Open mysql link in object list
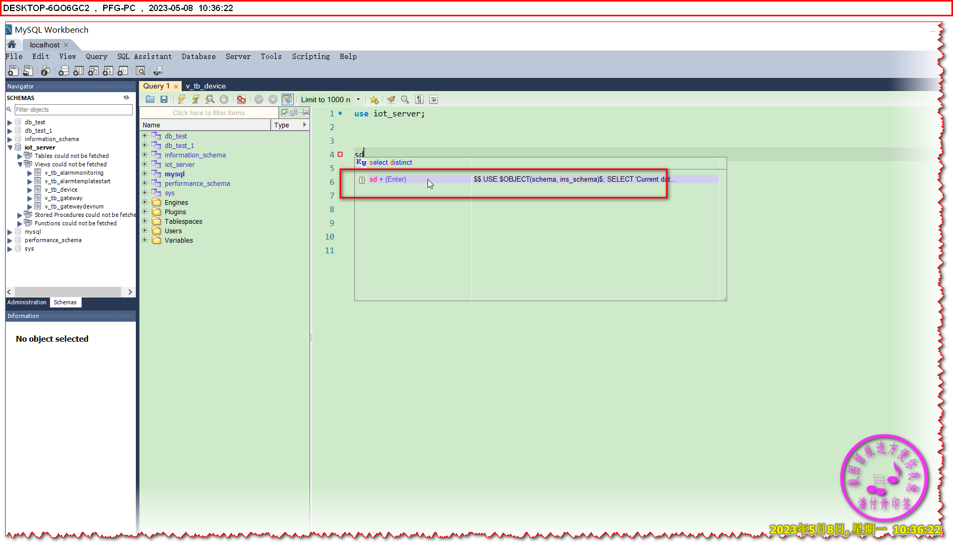 [174, 174]
